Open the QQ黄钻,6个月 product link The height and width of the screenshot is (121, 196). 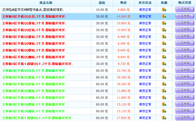click(34, 77)
